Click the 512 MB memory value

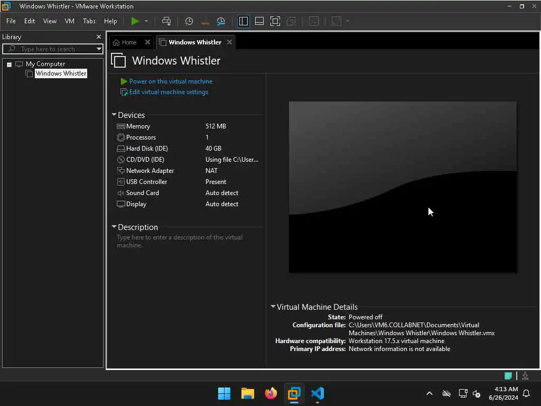pyautogui.click(x=216, y=126)
